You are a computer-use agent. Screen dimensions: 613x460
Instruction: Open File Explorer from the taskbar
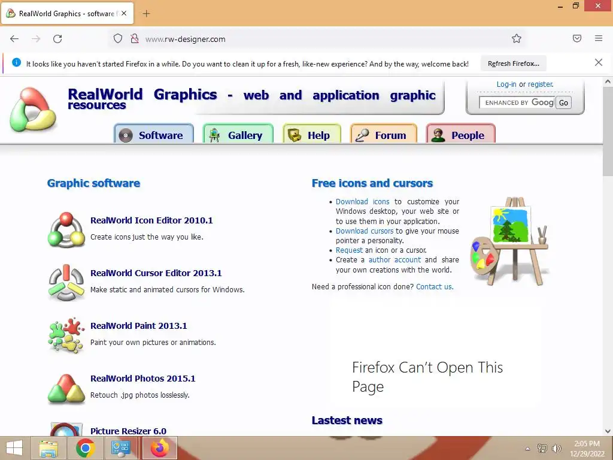click(49, 448)
